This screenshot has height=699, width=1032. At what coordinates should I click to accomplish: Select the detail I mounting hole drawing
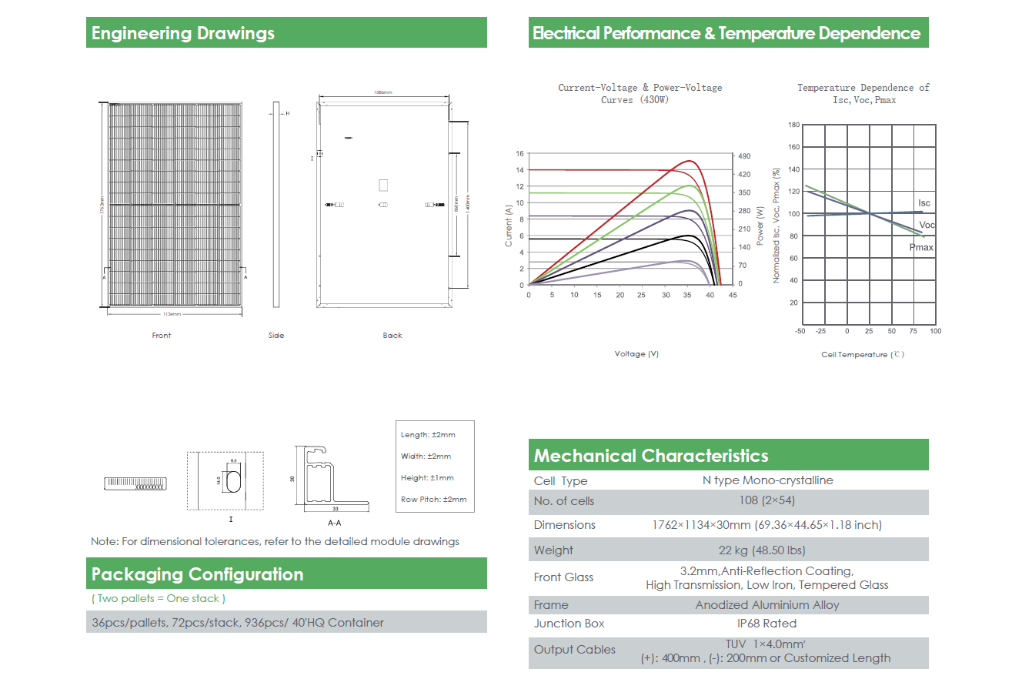[x=225, y=480]
